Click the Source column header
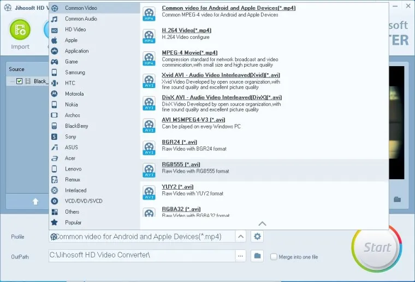The width and height of the screenshot is (415, 282). pyautogui.click(x=27, y=69)
